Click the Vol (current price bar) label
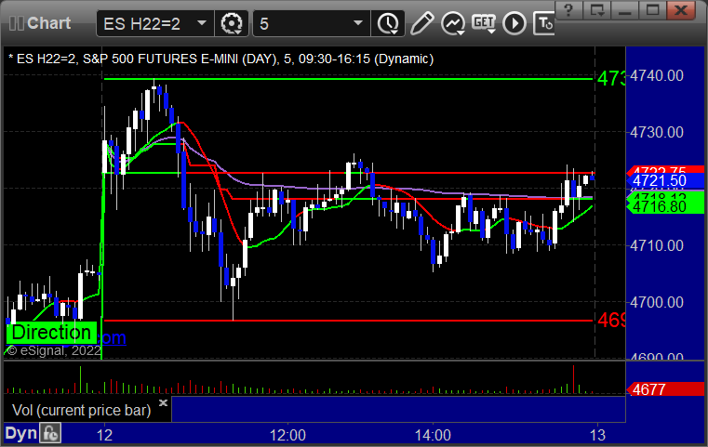 click(x=81, y=411)
